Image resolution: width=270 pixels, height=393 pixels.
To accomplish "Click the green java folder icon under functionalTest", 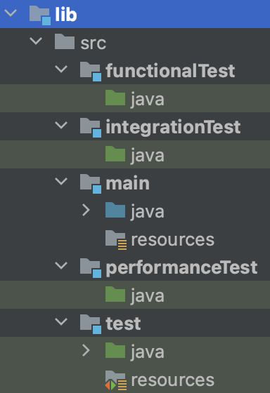I will (x=115, y=98).
